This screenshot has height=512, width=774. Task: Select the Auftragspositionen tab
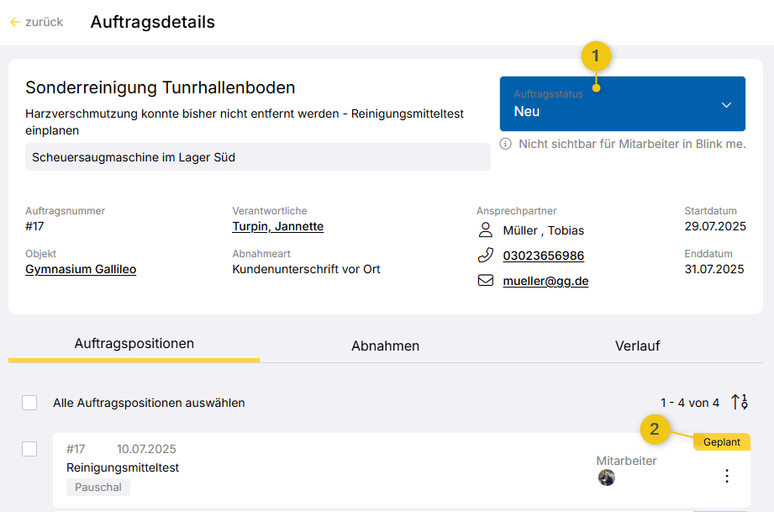click(x=134, y=344)
